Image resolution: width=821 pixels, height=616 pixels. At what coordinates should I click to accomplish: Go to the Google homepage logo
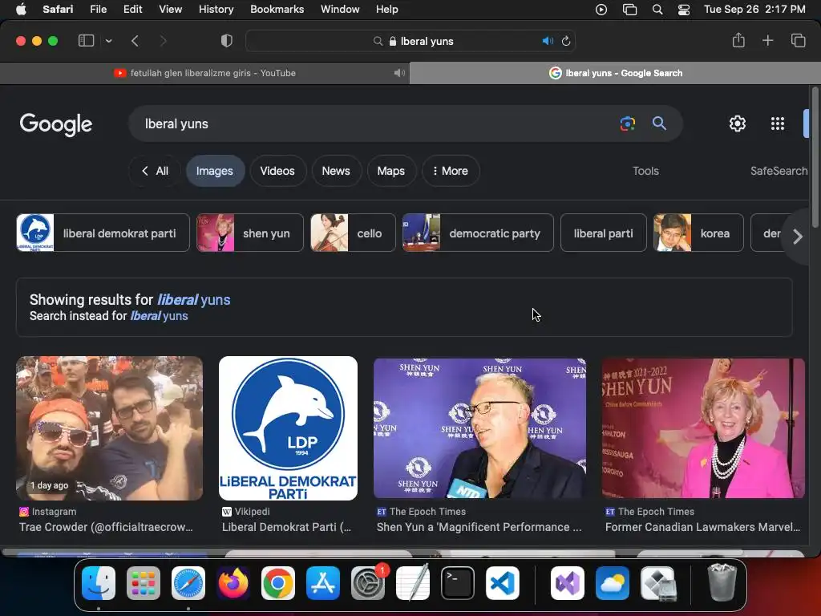(x=56, y=124)
